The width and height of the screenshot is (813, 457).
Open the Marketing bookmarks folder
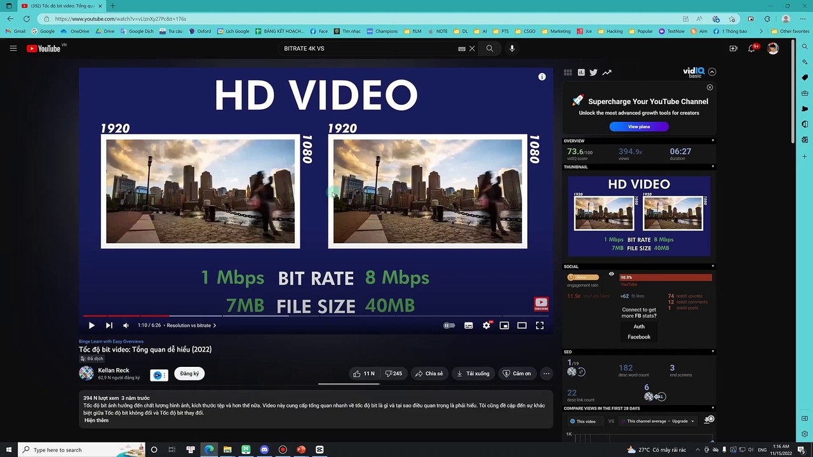tap(556, 31)
